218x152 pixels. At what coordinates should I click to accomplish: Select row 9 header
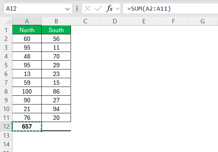(6, 100)
